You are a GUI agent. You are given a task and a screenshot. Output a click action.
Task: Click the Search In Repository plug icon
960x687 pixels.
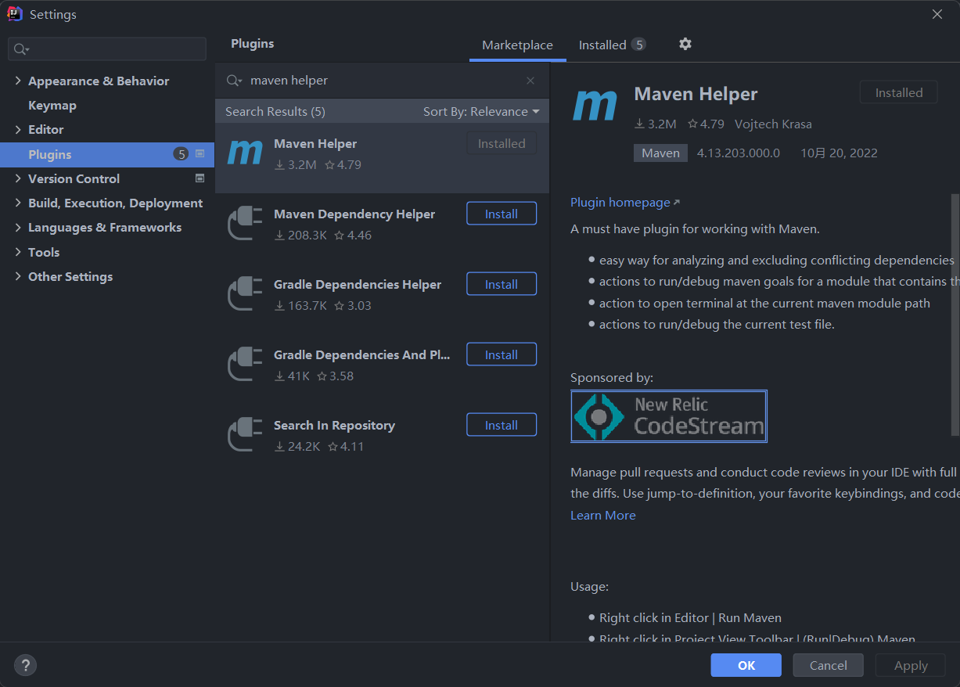point(244,434)
